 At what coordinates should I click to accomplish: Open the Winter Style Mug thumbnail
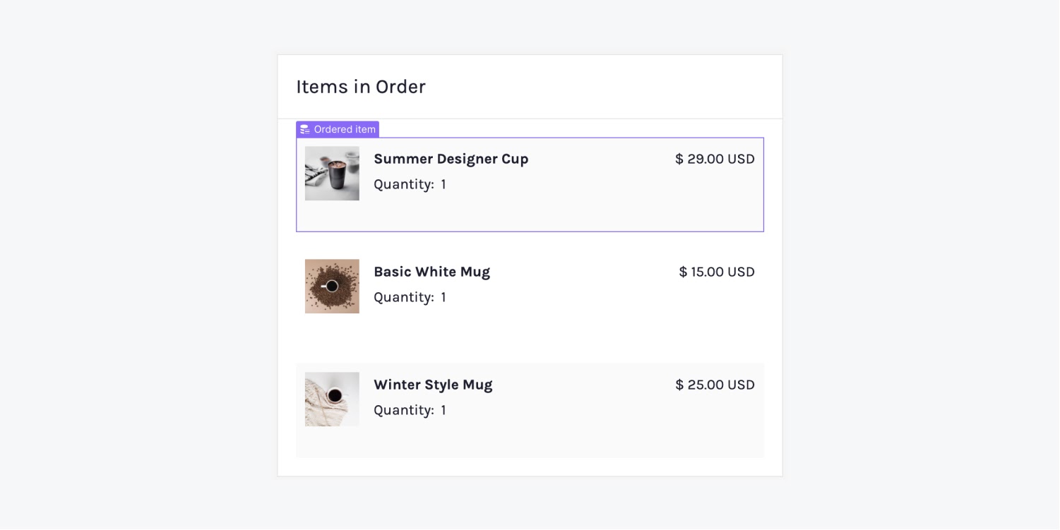point(332,399)
